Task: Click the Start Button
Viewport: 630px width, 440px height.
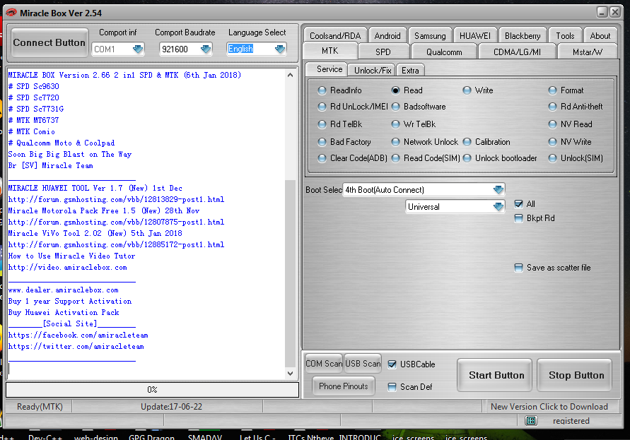Action: tap(496, 375)
